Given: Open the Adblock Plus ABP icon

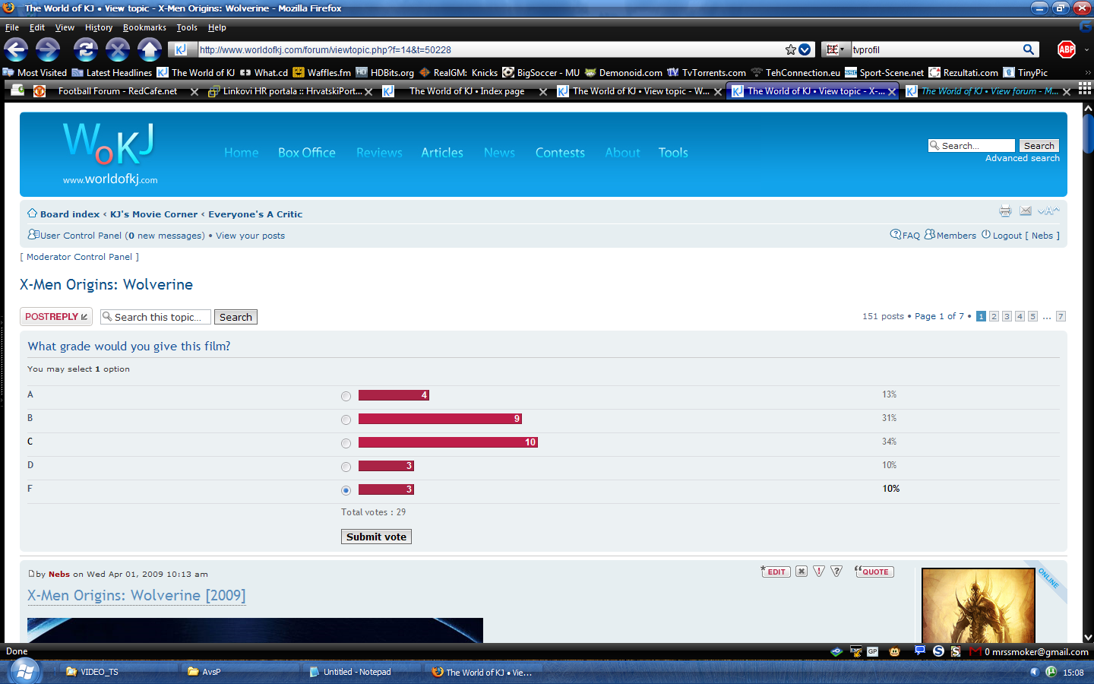Looking at the screenshot, I should [1067, 49].
